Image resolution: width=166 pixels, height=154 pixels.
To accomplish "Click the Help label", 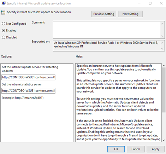I will 79,57.
